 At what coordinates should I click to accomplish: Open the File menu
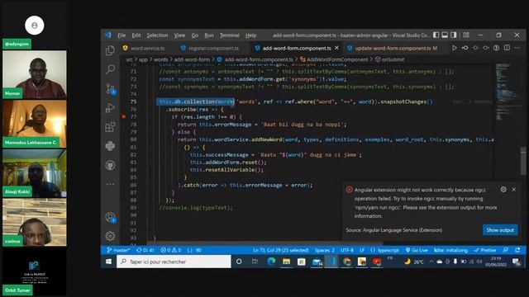tap(122, 35)
